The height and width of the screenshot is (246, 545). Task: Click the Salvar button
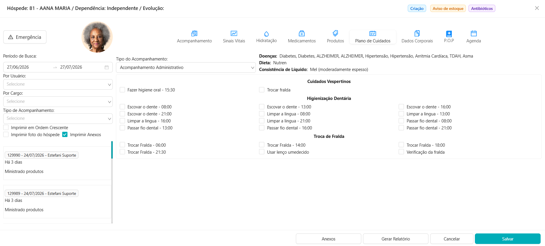508,239
